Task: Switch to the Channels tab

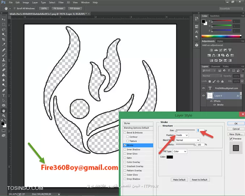Action: (215, 67)
